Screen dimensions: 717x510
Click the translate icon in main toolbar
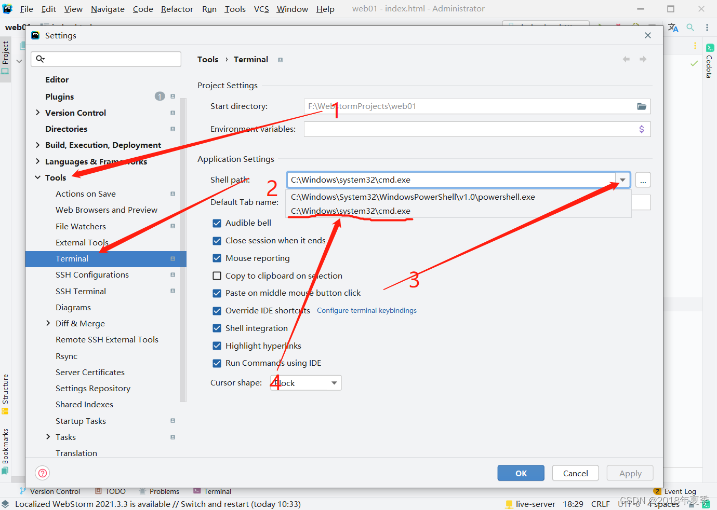pos(673,27)
